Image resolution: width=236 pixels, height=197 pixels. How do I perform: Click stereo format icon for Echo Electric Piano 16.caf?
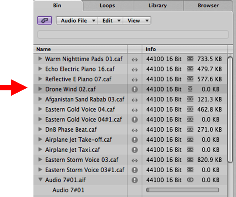(190, 69)
